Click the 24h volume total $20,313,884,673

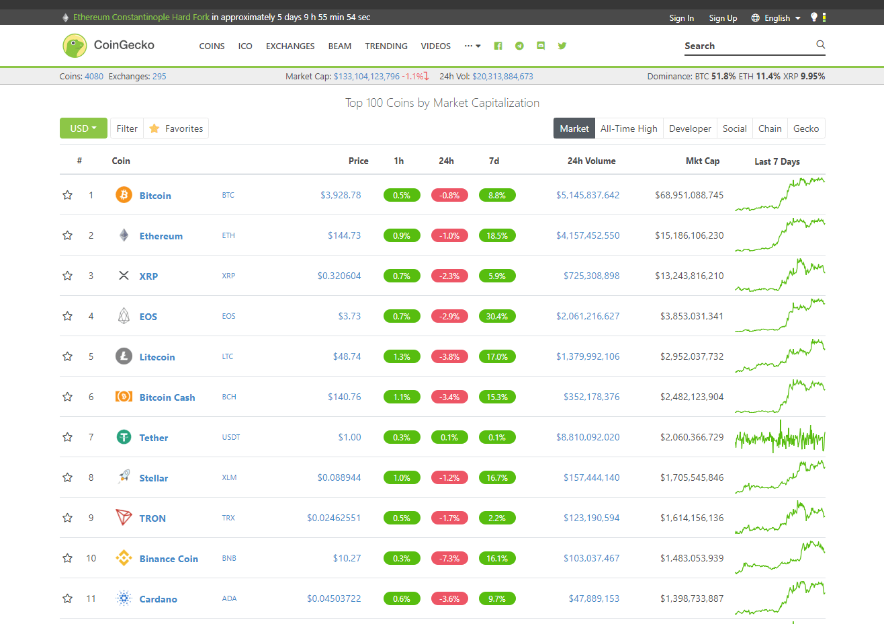(503, 77)
